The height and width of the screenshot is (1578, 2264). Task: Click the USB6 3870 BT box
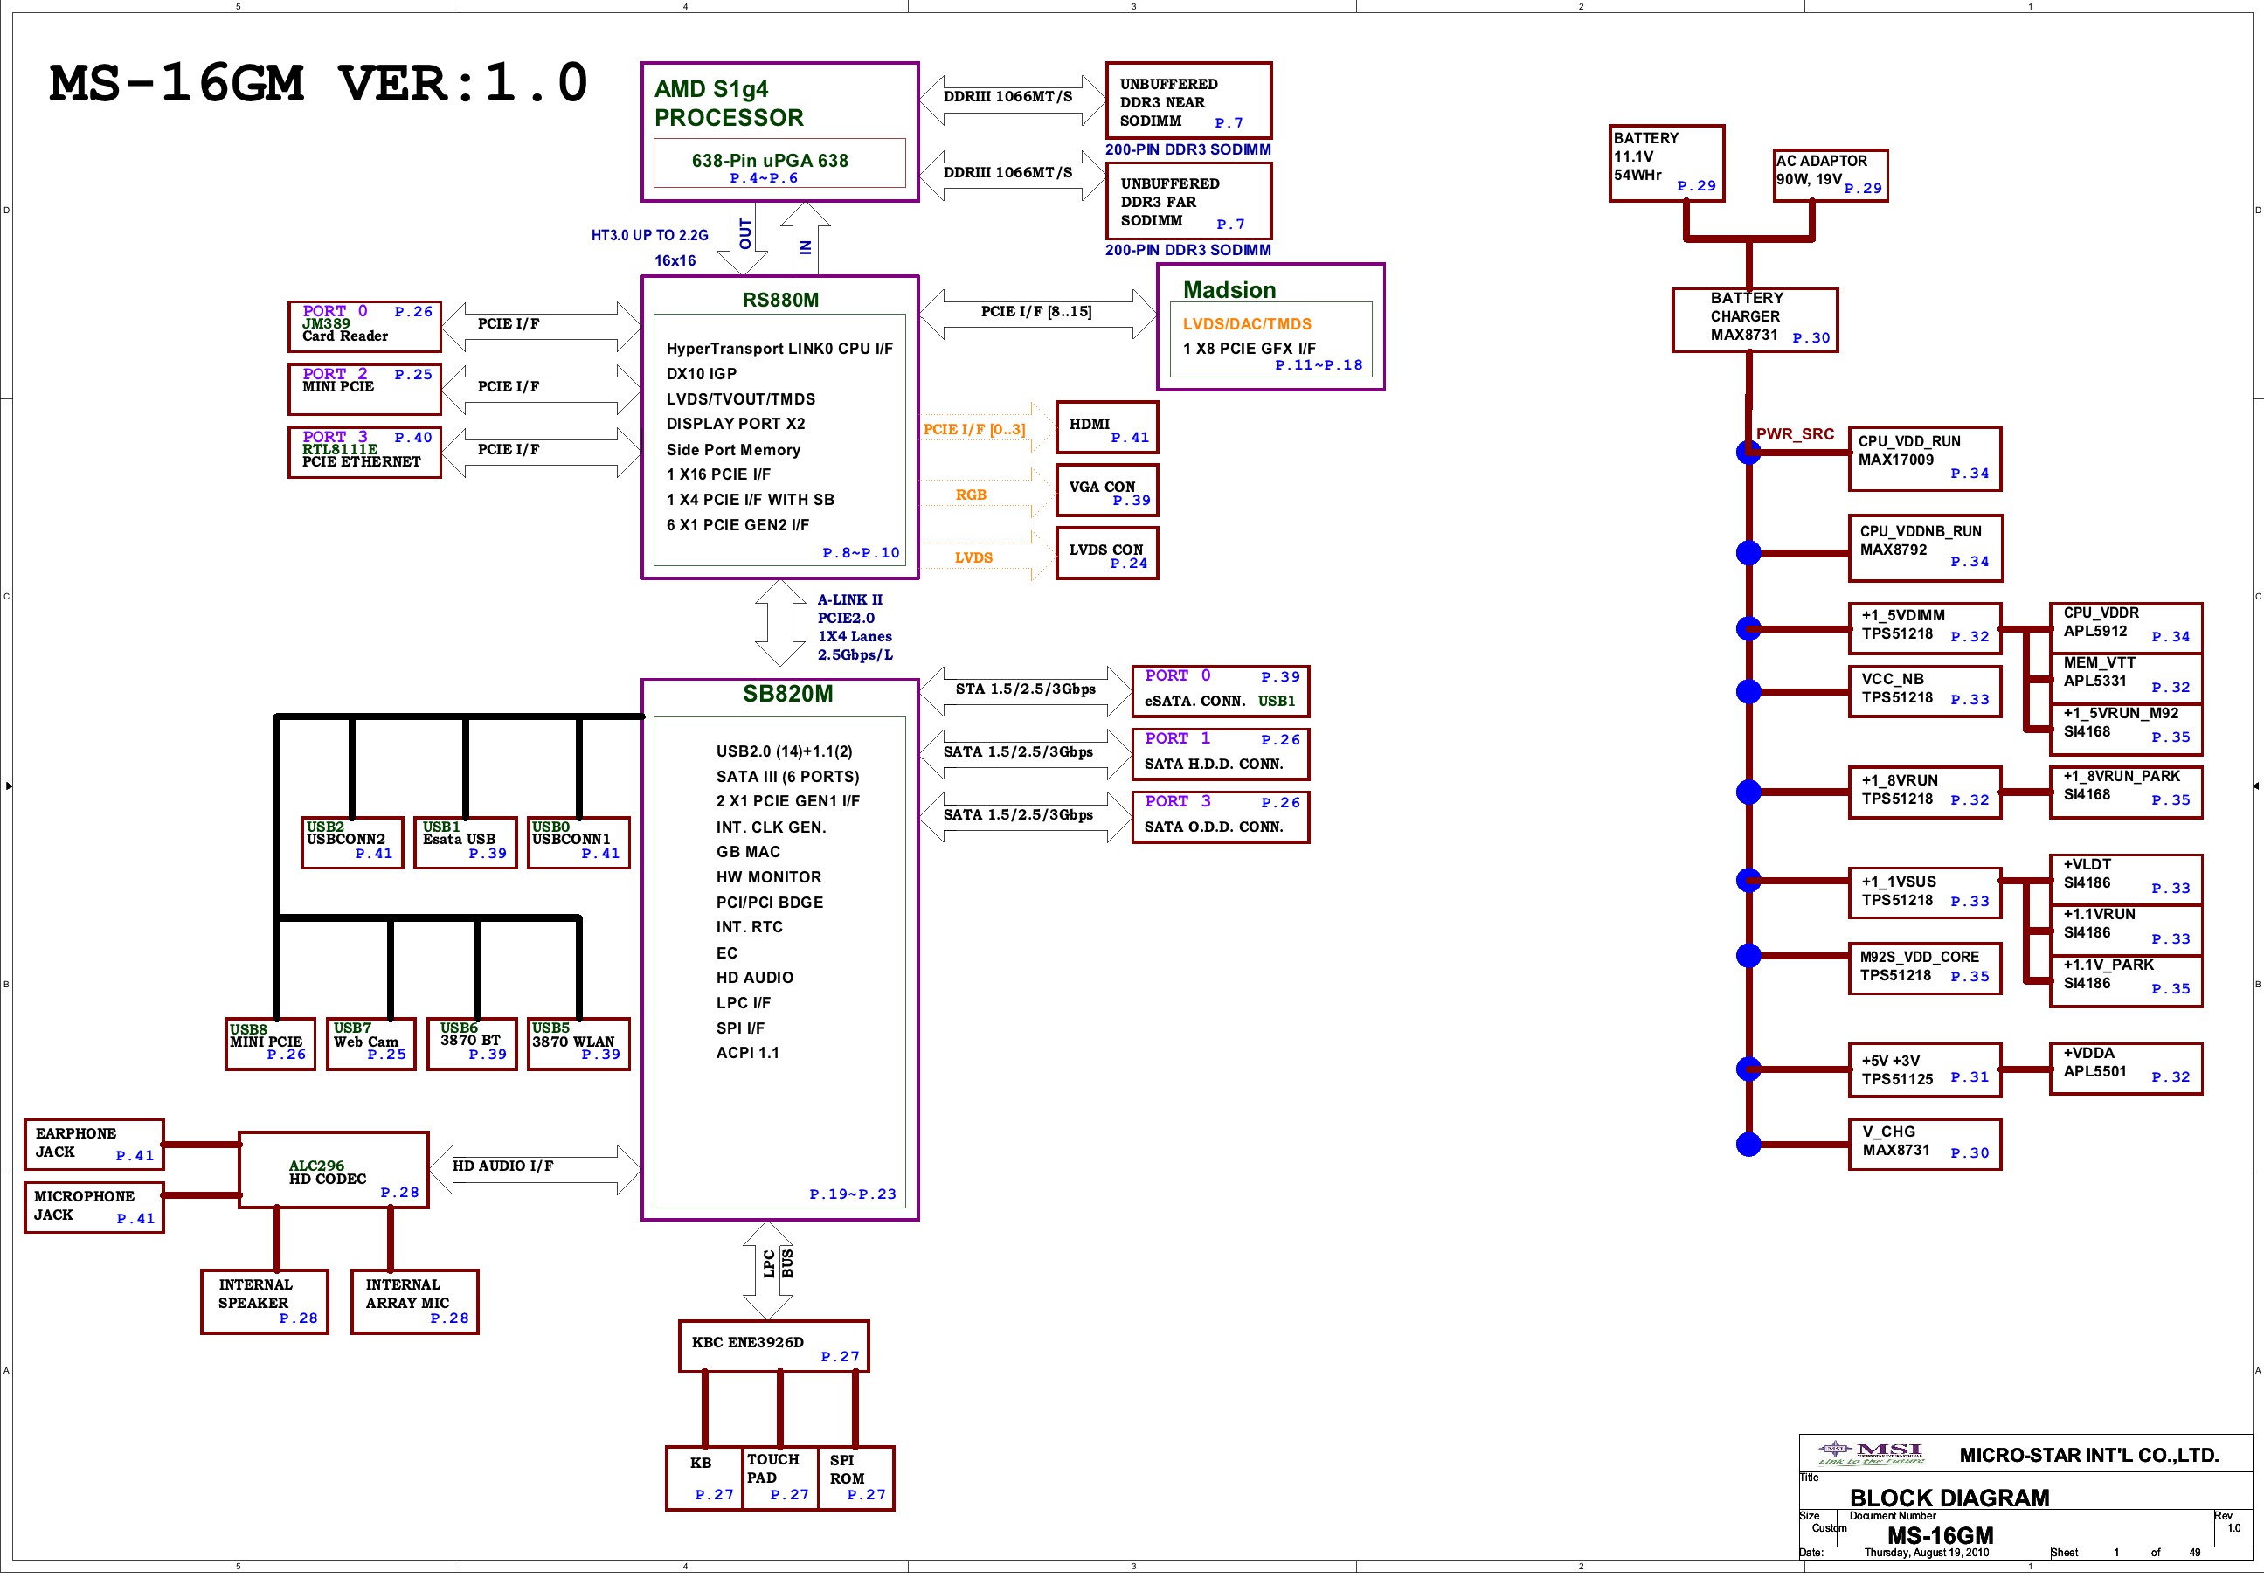(x=471, y=1044)
